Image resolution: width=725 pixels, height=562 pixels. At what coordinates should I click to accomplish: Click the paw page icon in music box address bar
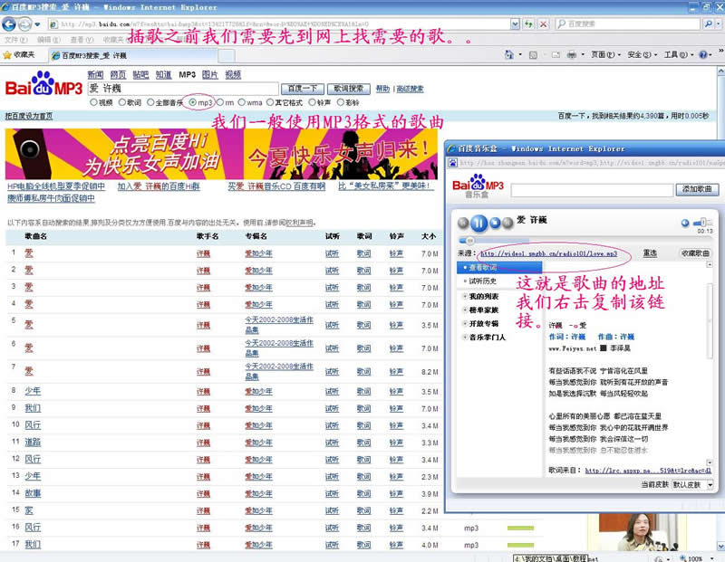point(453,163)
